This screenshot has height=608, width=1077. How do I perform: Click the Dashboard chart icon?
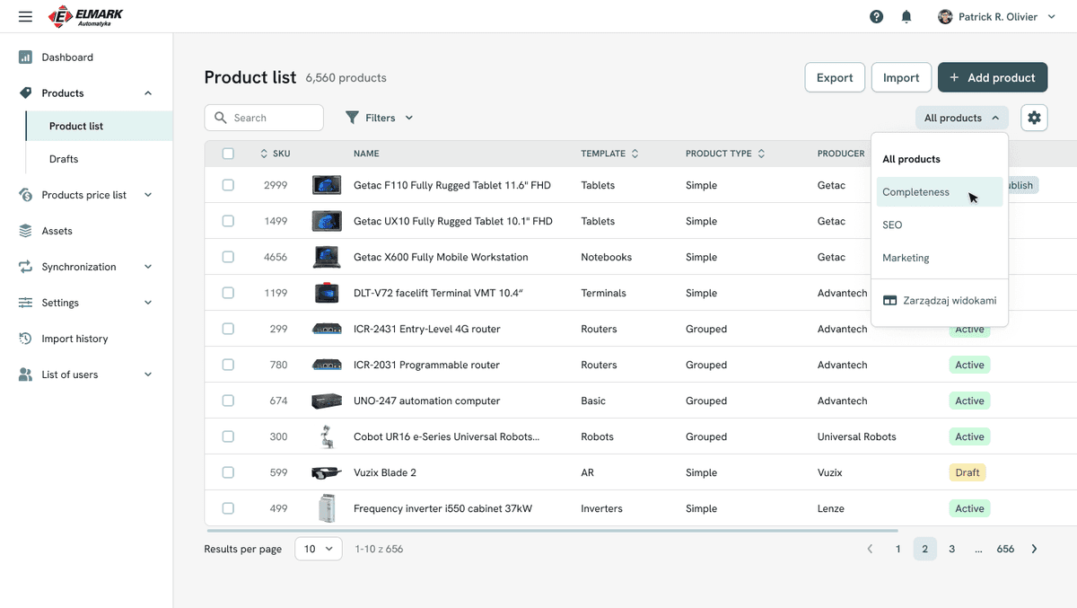tap(25, 57)
